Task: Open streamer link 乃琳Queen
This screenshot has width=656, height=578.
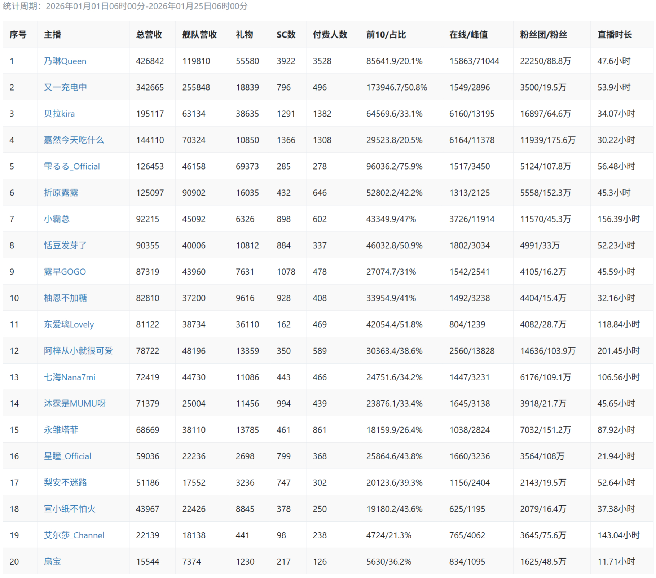Action: pyautogui.click(x=65, y=61)
